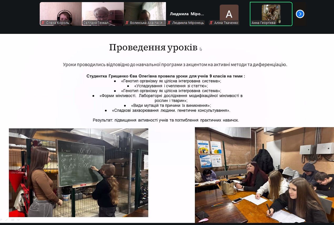Image resolution: width=334 pixels, height=225 pixels.
Task: Click Олена Король's muted microphone icon
Action: [43, 23]
